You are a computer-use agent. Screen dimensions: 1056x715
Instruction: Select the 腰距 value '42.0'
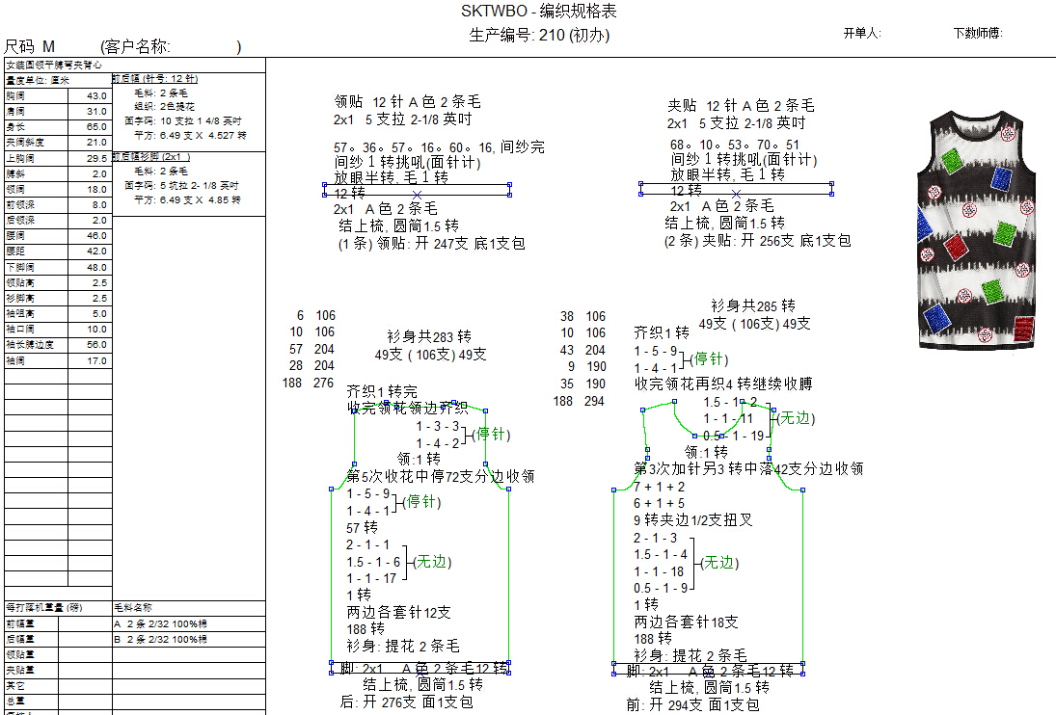[97, 251]
